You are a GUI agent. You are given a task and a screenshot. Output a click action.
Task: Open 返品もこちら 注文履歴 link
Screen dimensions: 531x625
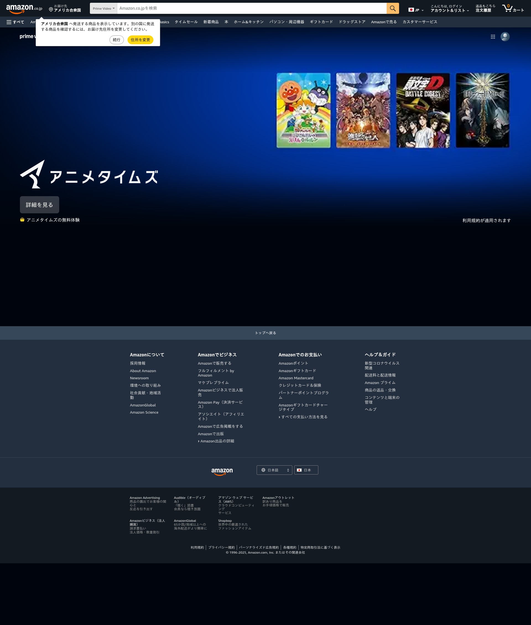(x=485, y=8)
